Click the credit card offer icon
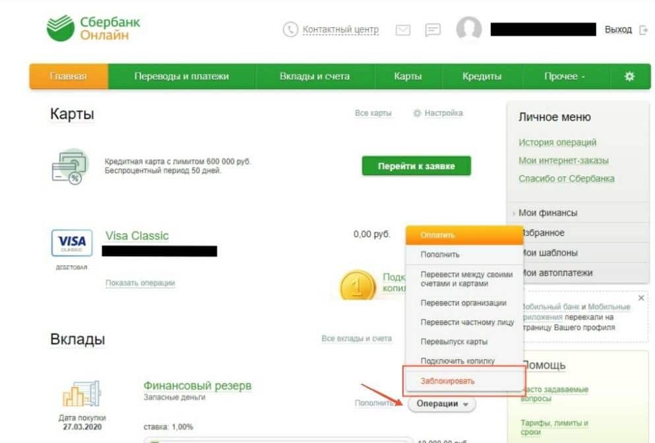The height and width of the screenshot is (443, 655). [x=70, y=167]
